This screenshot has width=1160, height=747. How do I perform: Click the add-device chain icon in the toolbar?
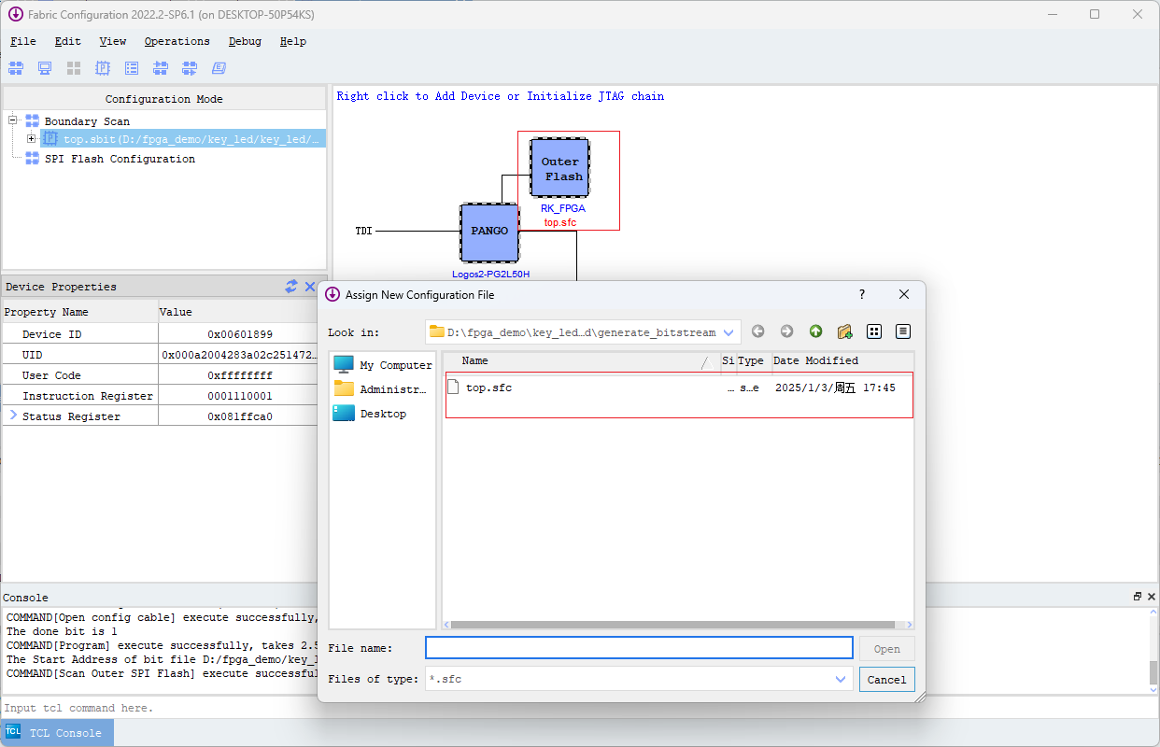pyautogui.click(x=161, y=67)
